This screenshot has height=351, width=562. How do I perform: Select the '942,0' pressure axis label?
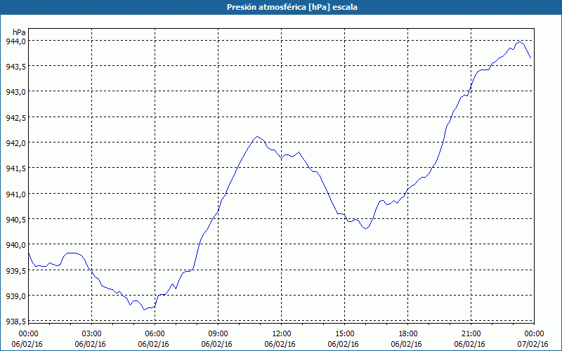click(15, 143)
